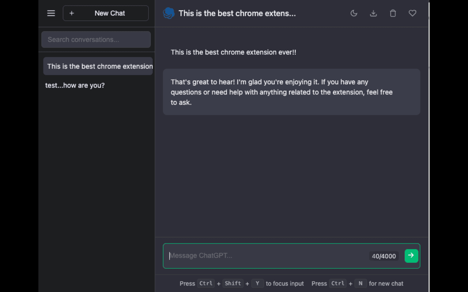Screen dimensions: 468x292
Task: Click into the Message ChatGPT input box
Action: pyautogui.click(x=266, y=255)
